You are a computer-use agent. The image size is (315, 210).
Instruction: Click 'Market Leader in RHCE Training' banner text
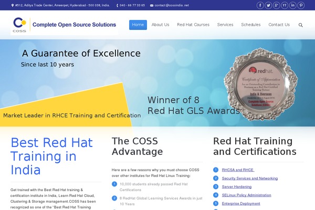click(x=72, y=115)
